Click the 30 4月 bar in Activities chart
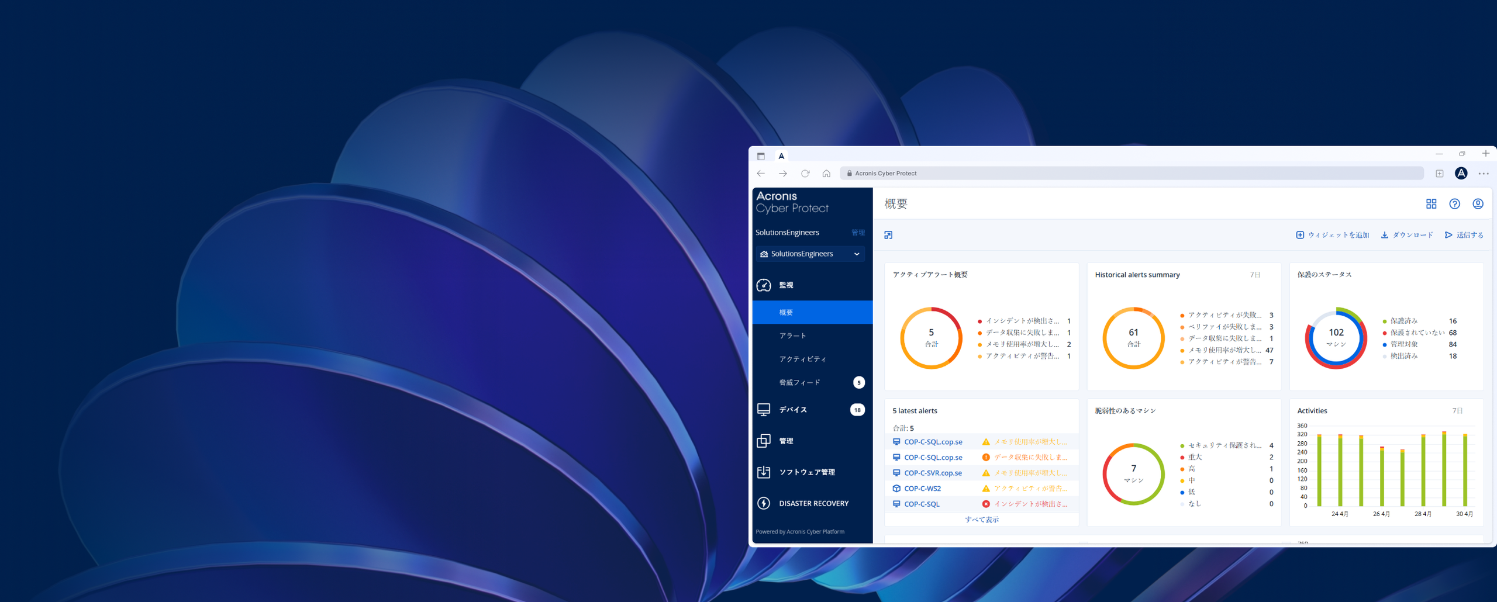 (x=1465, y=470)
